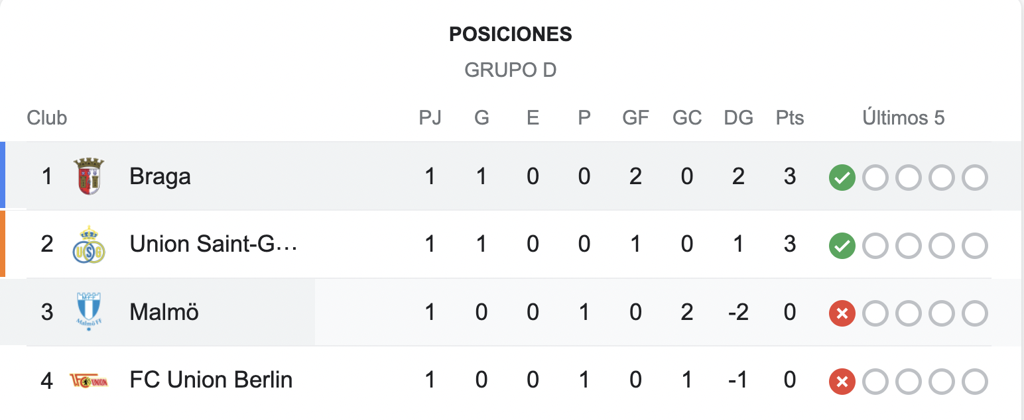1024x420 pixels.
Task: Open the FC Union Berlin team link
Action: (211, 380)
